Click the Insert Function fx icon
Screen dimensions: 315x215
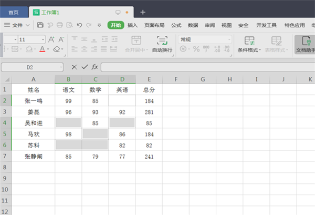(x=94, y=67)
